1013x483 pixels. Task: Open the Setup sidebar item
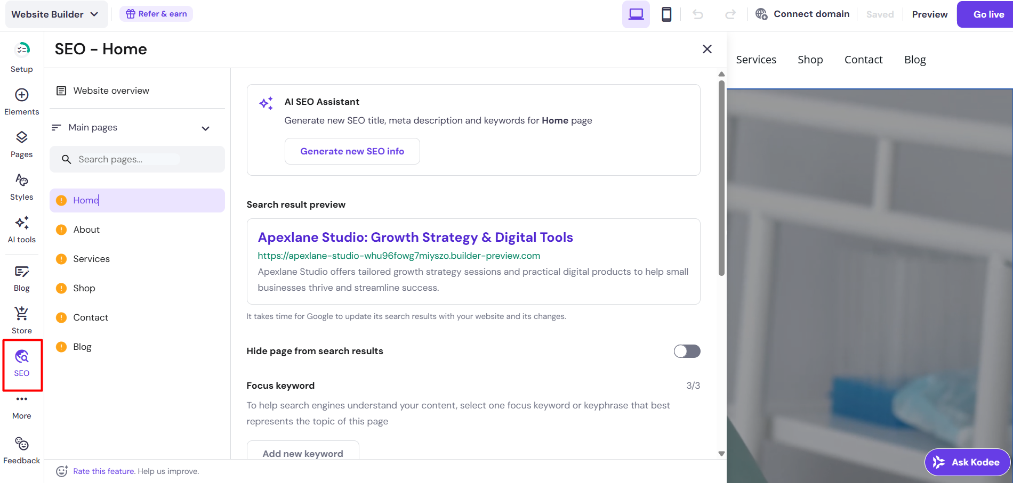pyautogui.click(x=21, y=58)
